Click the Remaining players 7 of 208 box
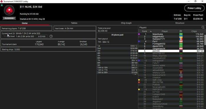The image size is (206, 109). 26,28
